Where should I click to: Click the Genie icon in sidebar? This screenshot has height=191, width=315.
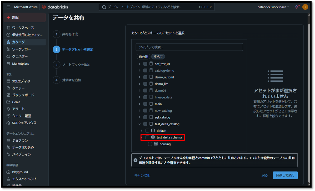coord(8,102)
